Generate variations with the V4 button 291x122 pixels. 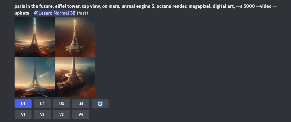[x=81, y=114]
